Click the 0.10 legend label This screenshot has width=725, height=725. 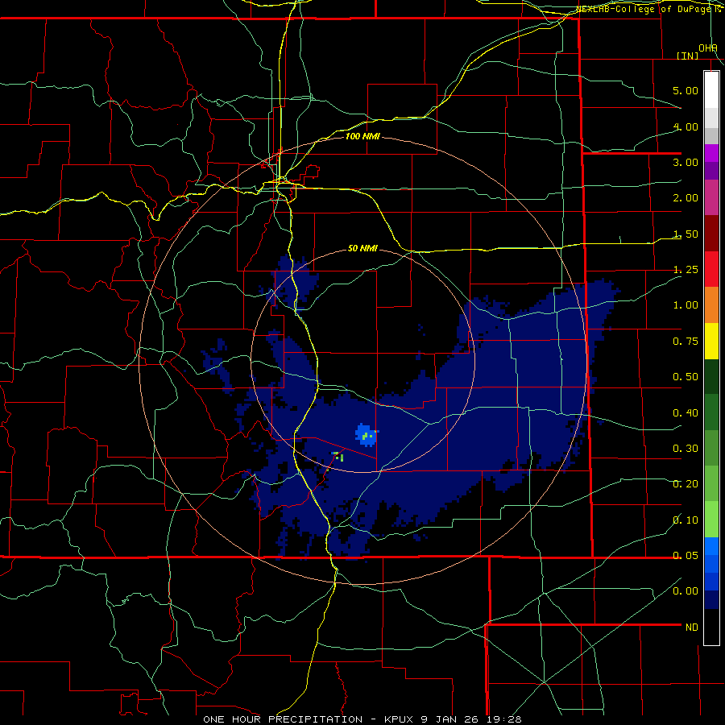pyautogui.click(x=686, y=520)
